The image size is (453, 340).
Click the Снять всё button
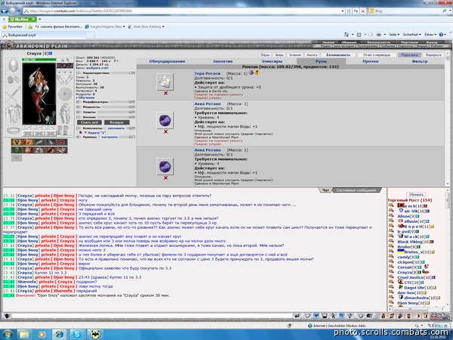[x=89, y=122]
